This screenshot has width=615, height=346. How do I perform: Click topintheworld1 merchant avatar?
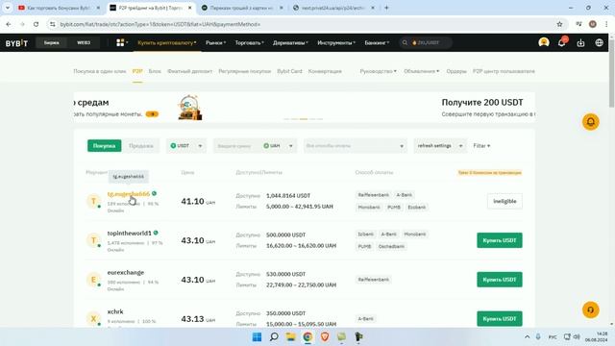[x=93, y=240]
